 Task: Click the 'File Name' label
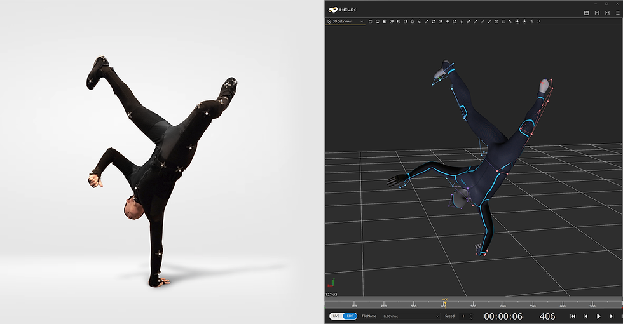pyautogui.click(x=369, y=316)
